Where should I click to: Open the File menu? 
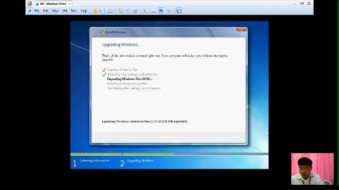coord(37,11)
